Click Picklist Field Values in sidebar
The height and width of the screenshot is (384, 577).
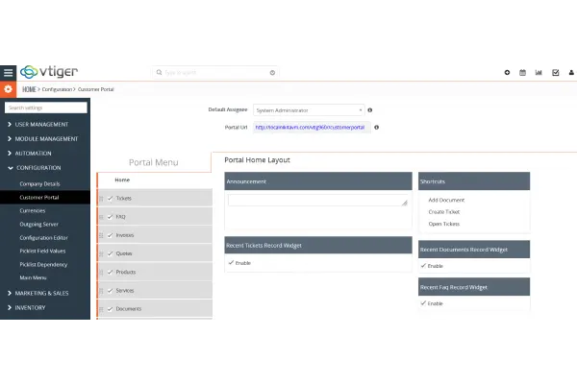[43, 250]
